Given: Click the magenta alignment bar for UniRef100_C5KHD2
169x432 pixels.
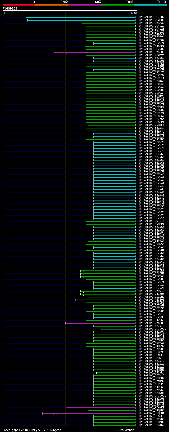Looking at the screenshot, I should (95, 52).
